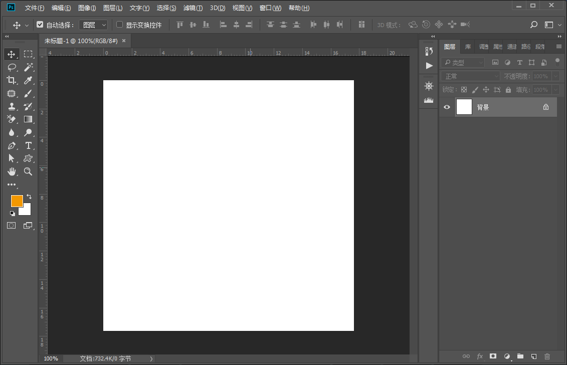Hide the 背景 layer with eye icon
This screenshot has width=567, height=365.
[447, 107]
